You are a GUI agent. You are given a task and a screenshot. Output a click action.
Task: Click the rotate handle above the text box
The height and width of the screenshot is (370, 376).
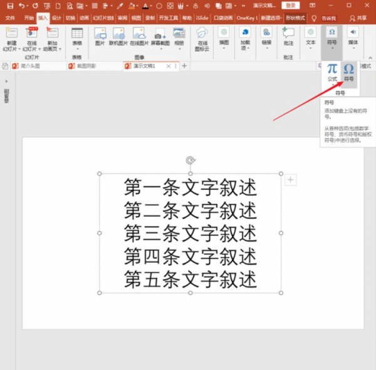[x=191, y=160]
